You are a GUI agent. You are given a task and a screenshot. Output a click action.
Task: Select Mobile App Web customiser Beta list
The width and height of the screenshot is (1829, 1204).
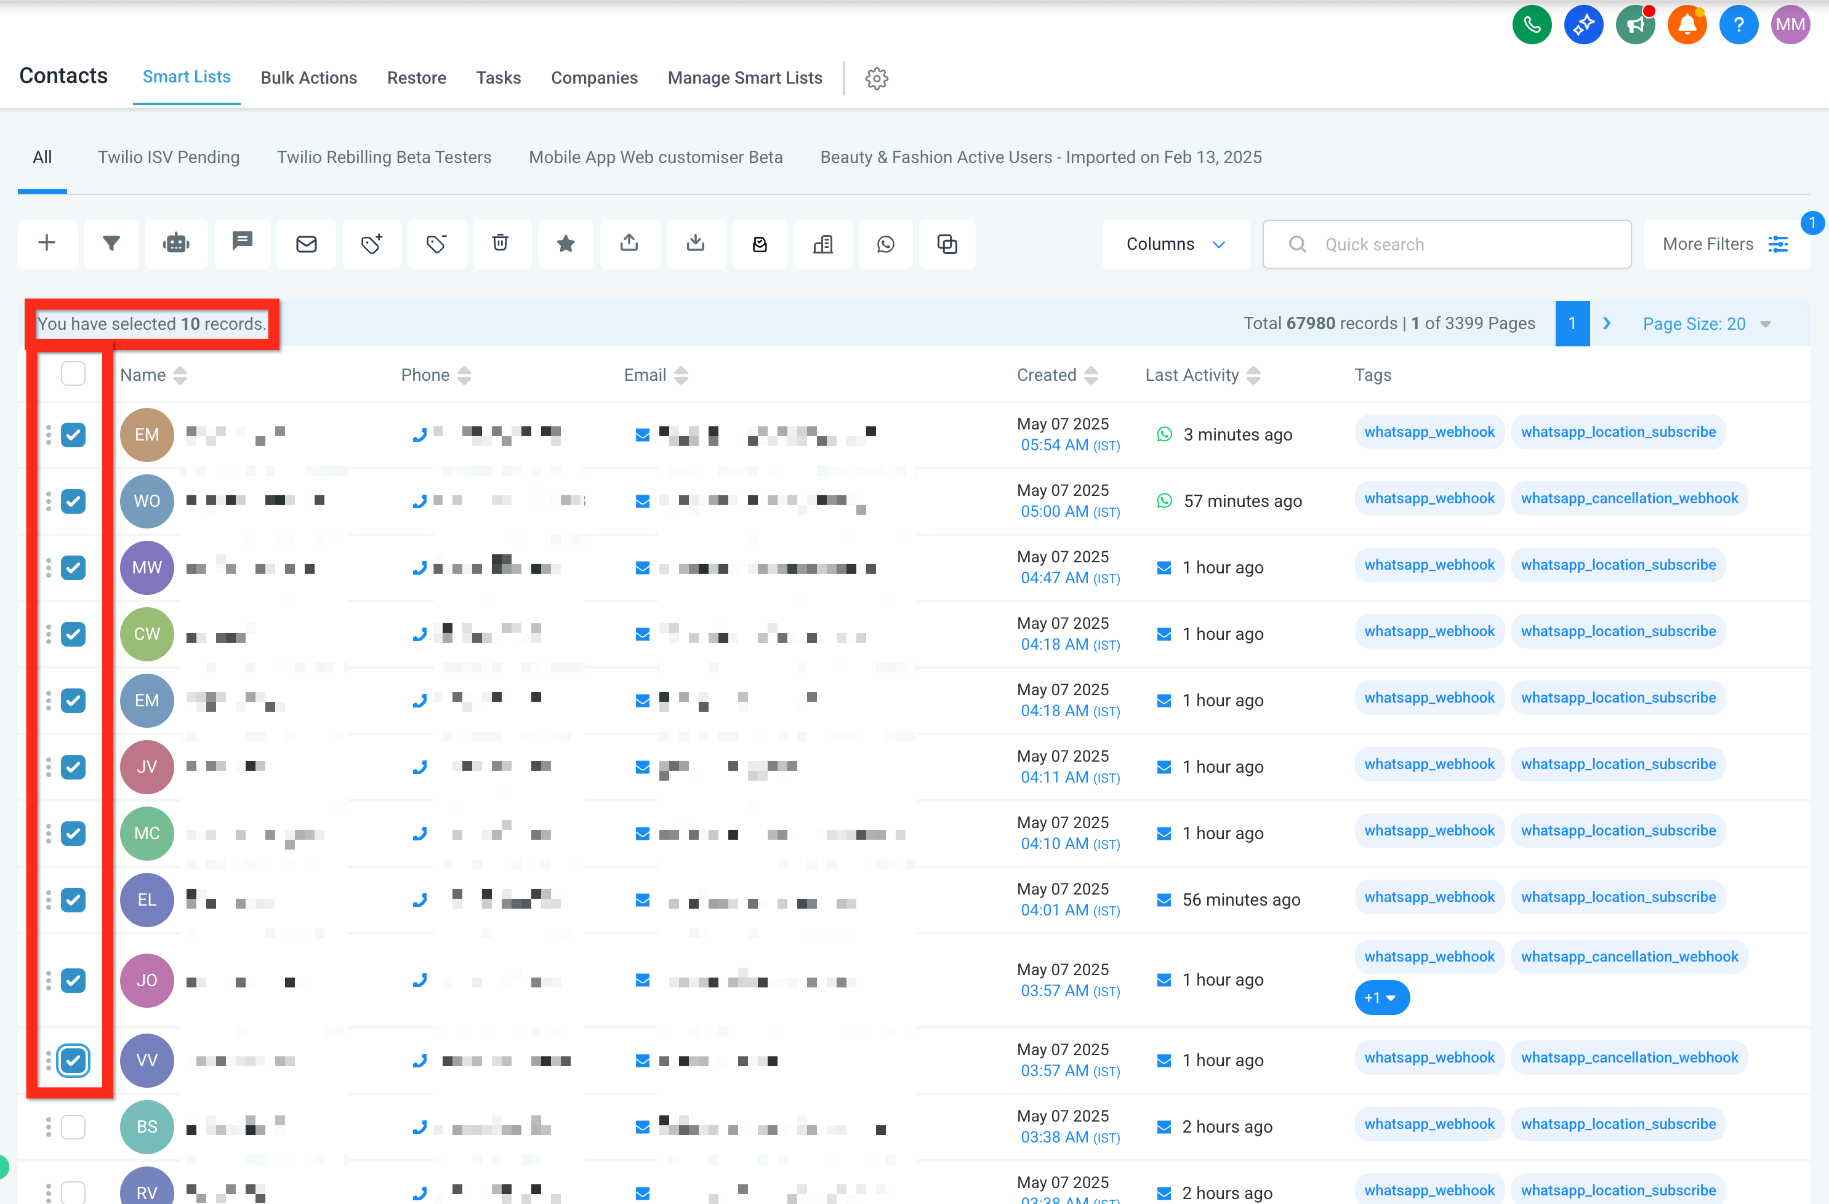(x=656, y=157)
